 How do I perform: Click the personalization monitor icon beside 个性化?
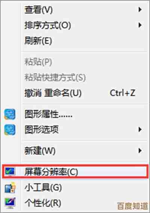click(10, 203)
